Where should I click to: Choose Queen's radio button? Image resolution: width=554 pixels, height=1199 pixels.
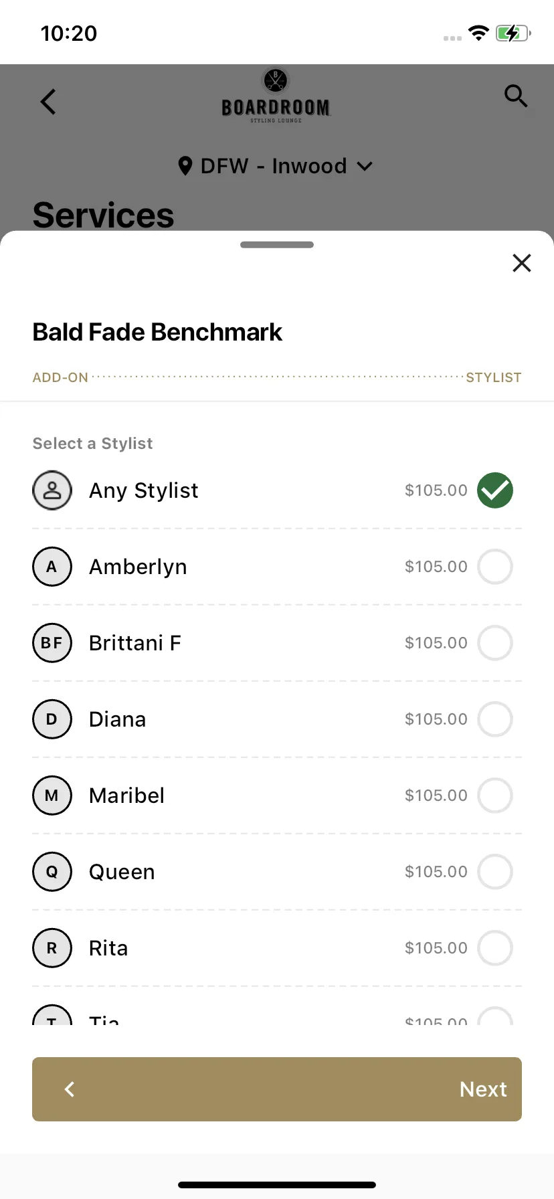click(x=495, y=872)
